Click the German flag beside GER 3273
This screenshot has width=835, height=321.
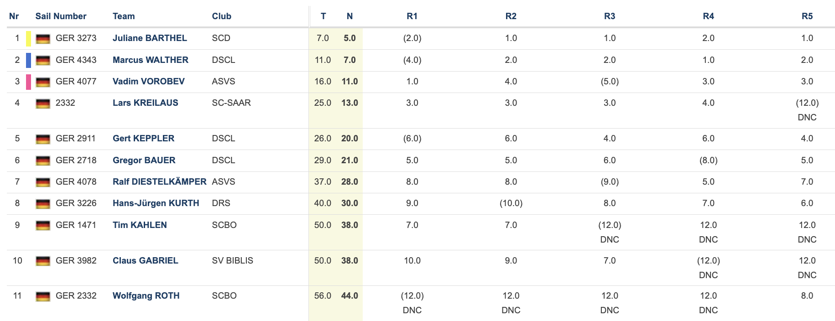click(43, 39)
